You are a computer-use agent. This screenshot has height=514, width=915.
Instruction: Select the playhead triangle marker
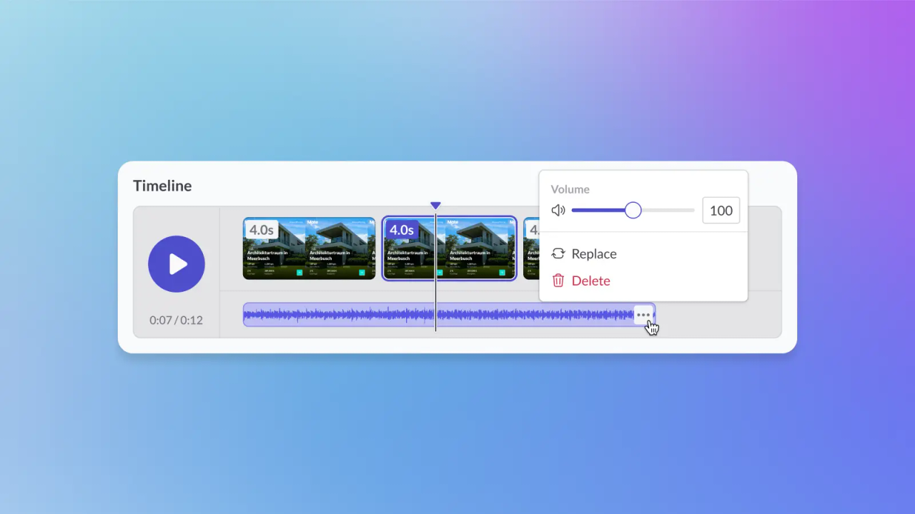(435, 206)
